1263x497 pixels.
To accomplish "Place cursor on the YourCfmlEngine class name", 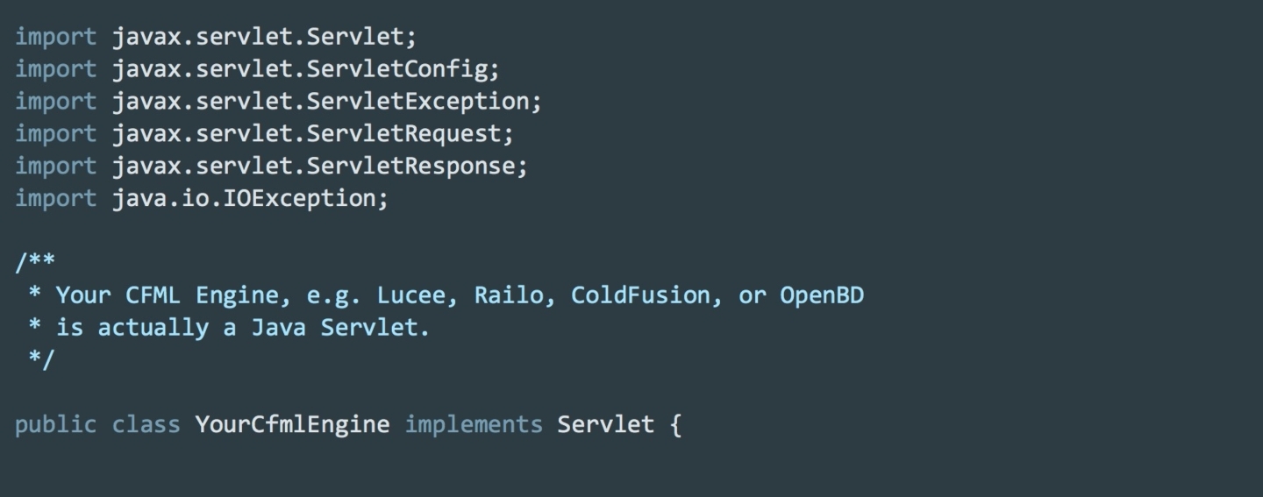I will click(x=292, y=425).
